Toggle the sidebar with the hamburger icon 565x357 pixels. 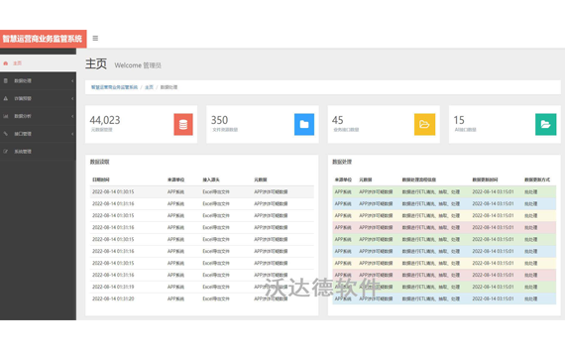tap(95, 39)
